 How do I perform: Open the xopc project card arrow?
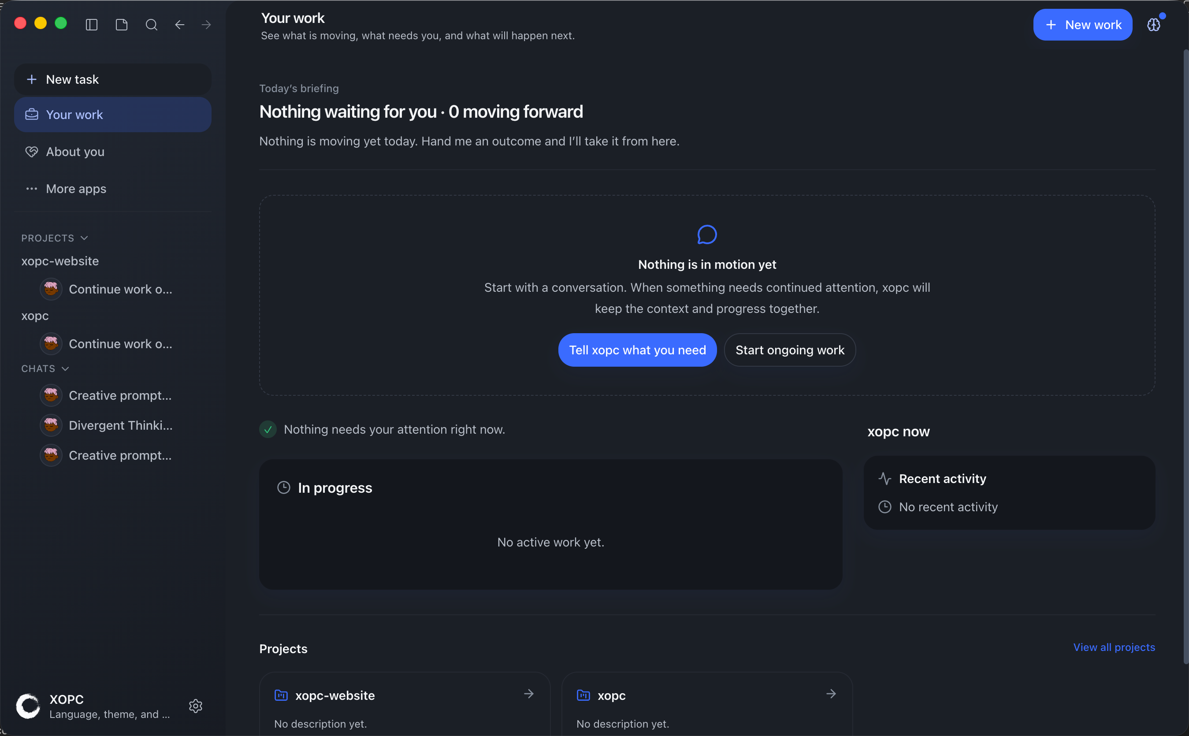pos(831,694)
